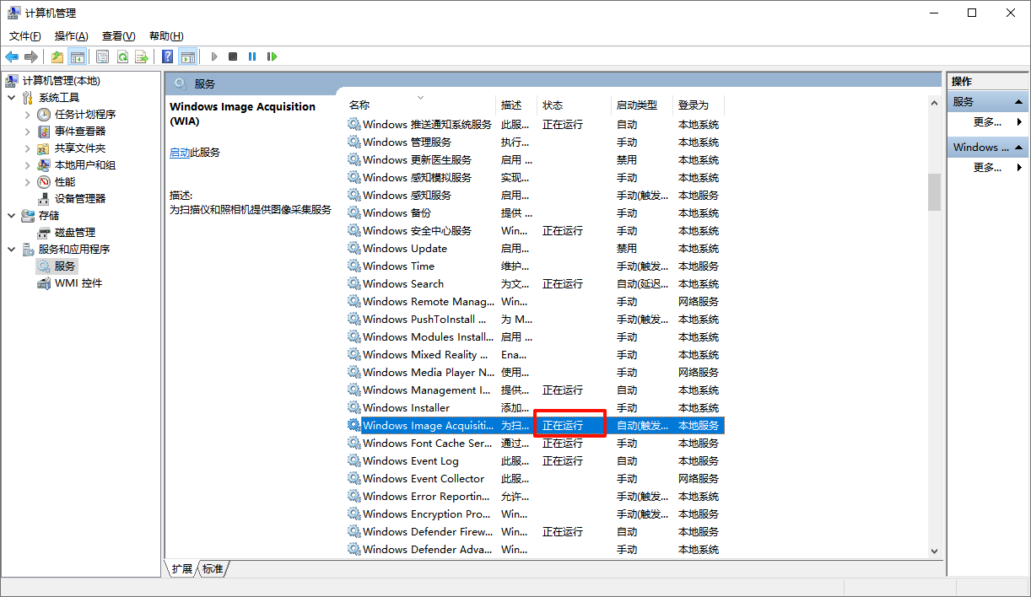Select the Windows Font Cache Ser... row
Viewport: 1031px width, 597px height.
(535, 443)
